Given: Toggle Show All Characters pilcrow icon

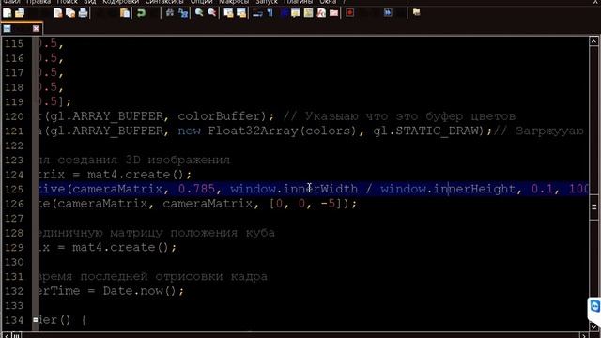Looking at the screenshot, I should [x=270, y=13].
